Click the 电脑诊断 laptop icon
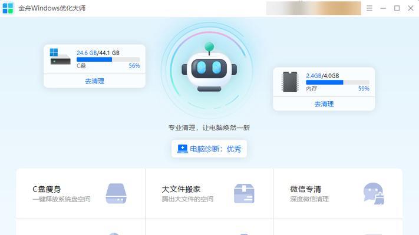 coord(183,149)
